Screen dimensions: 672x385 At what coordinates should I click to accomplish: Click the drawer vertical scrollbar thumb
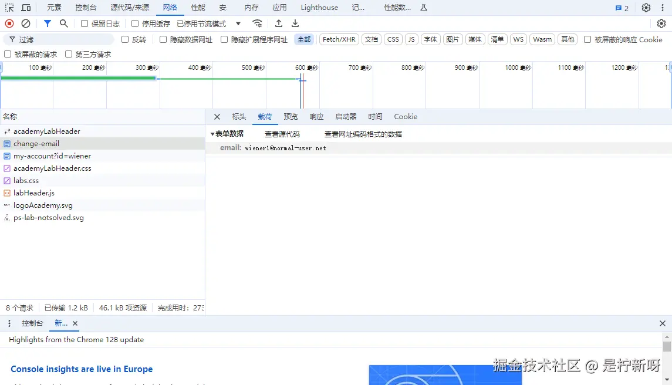click(x=667, y=346)
